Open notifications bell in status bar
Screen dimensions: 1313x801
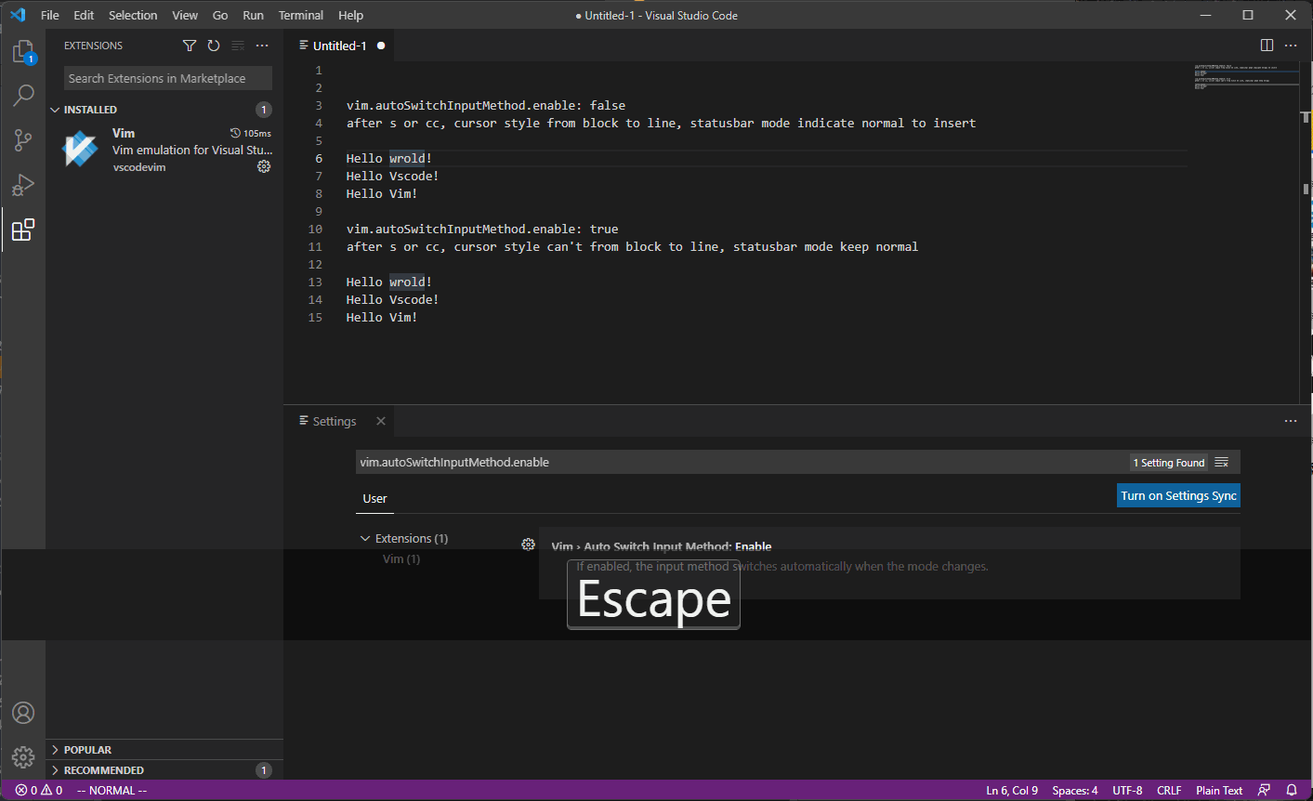[1291, 790]
